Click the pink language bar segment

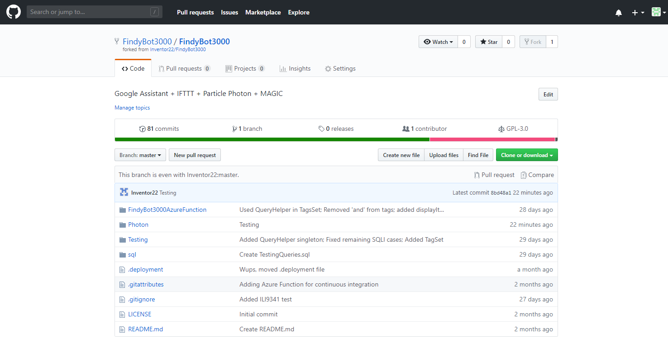[x=492, y=139]
